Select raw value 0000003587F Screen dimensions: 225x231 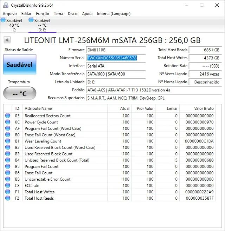pyautogui.click(x=200, y=198)
